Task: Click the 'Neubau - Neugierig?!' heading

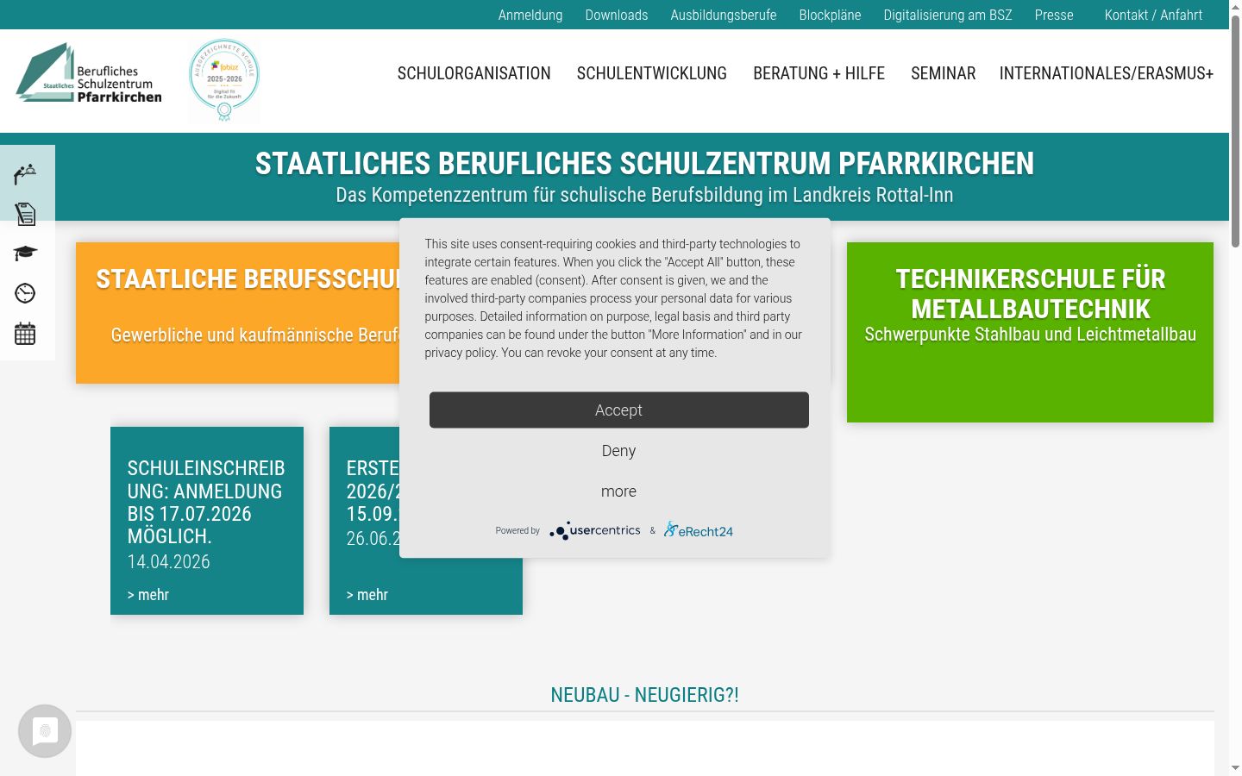Action: pos(644,695)
